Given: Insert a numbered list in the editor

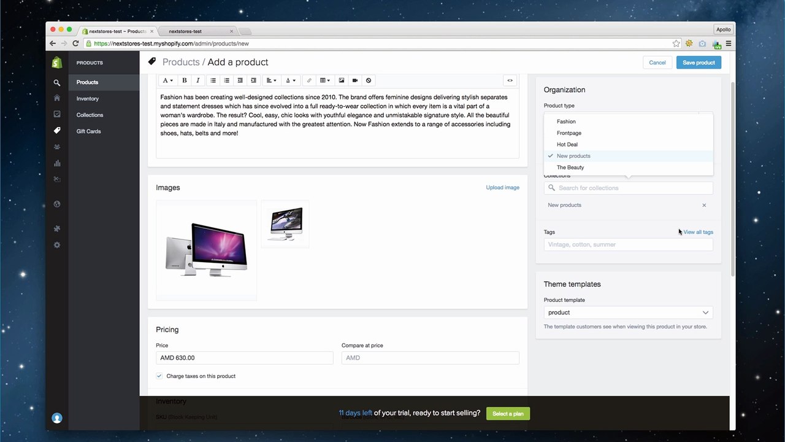Looking at the screenshot, I should coord(226,80).
